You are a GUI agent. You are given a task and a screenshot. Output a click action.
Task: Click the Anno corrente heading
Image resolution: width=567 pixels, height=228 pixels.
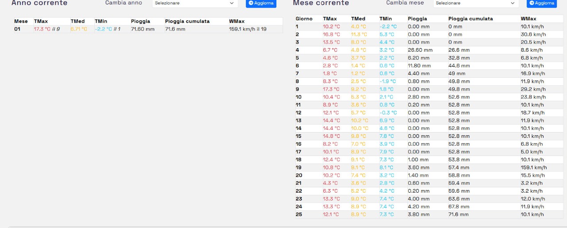(x=39, y=3)
